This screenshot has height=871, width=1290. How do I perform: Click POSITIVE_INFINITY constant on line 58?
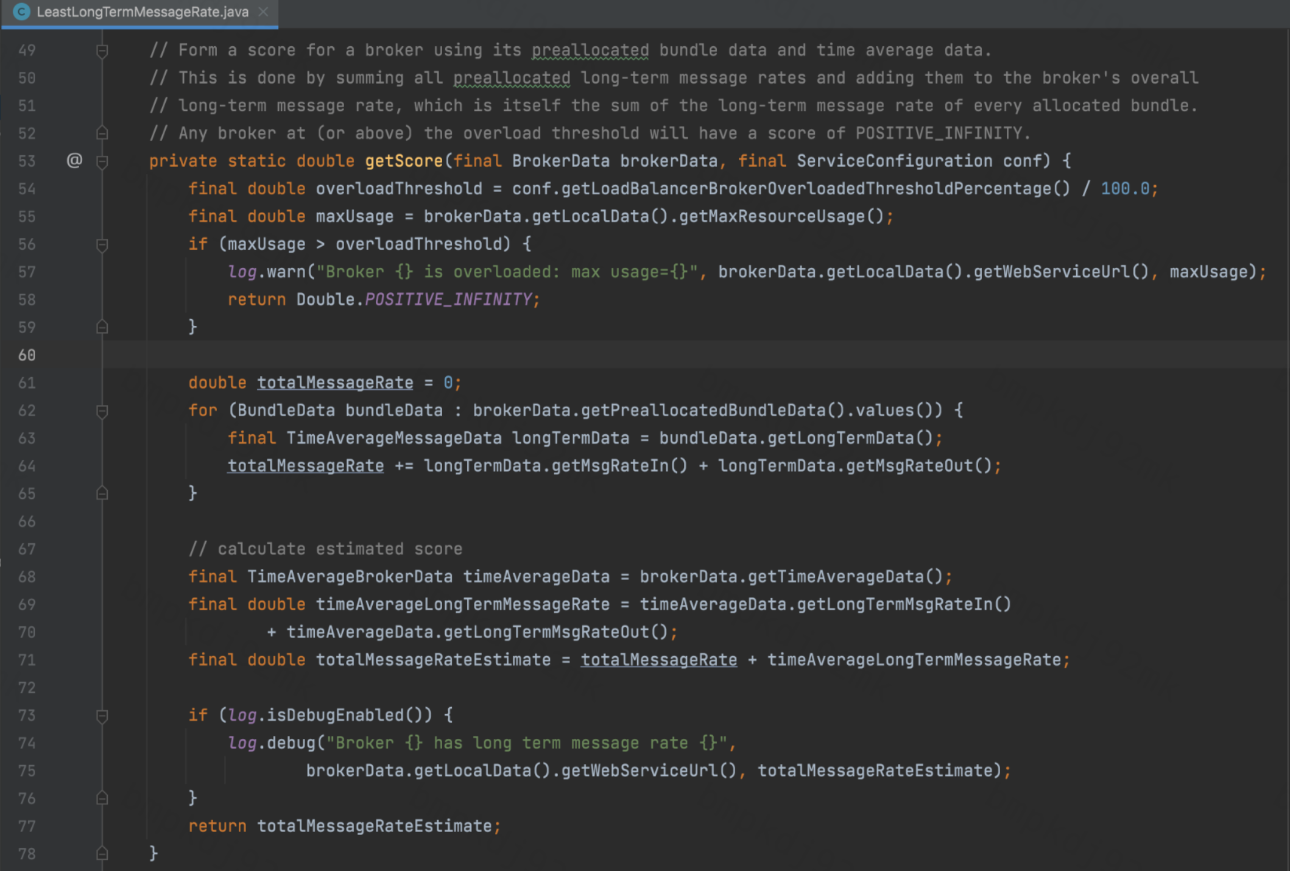(x=448, y=299)
